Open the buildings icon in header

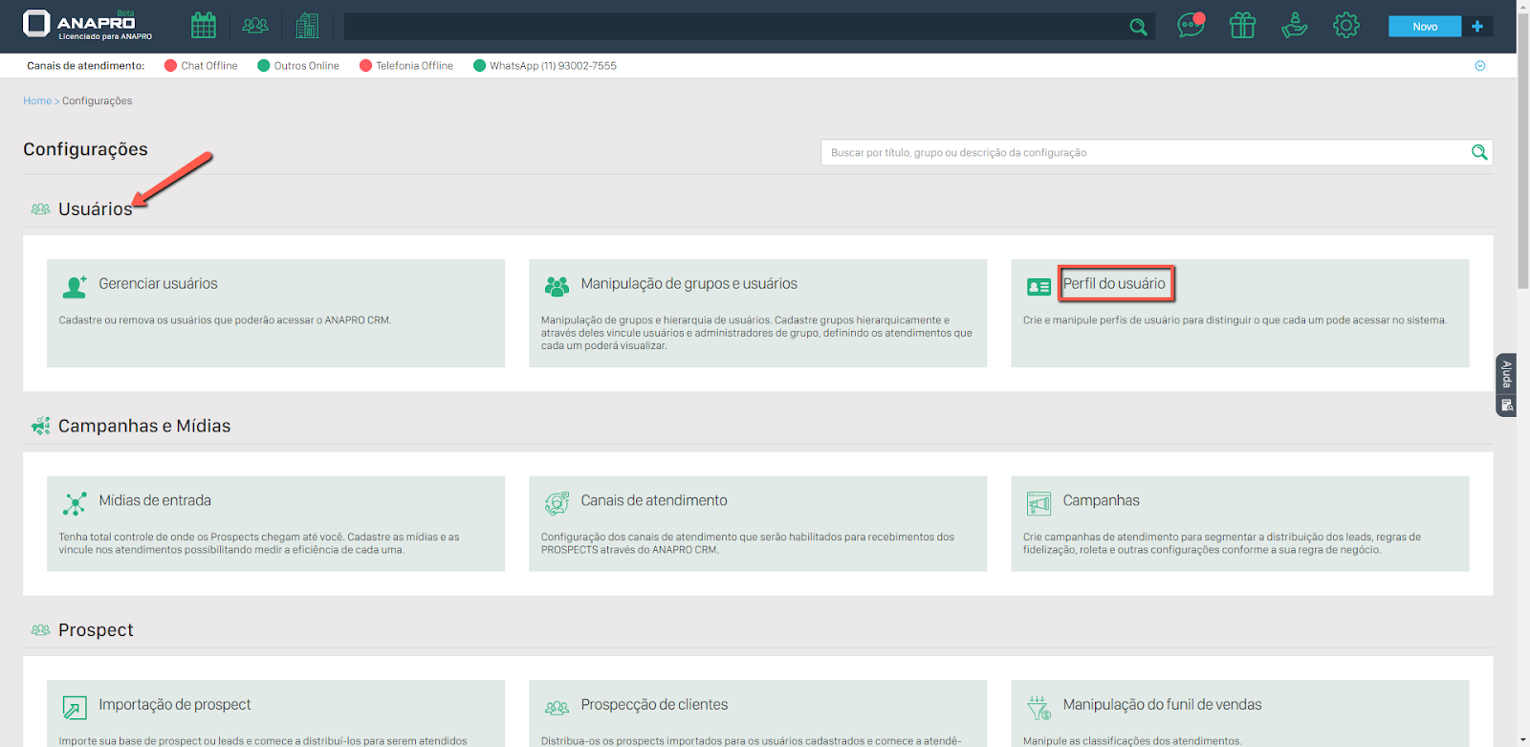[x=307, y=26]
